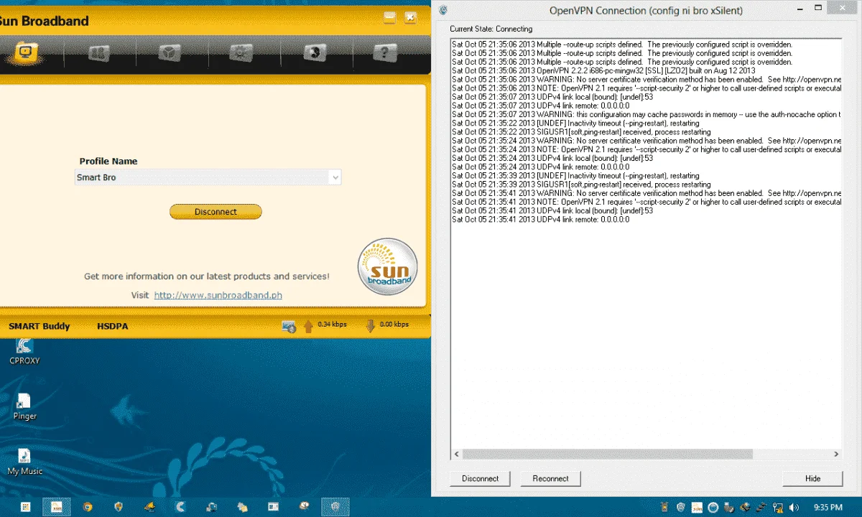
Task: Click the 'HSDPA' network type text
Action: point(112,326)
